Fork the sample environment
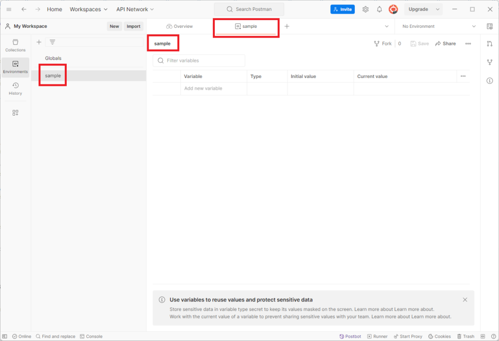The image size is (499, 341). point(383,43)
